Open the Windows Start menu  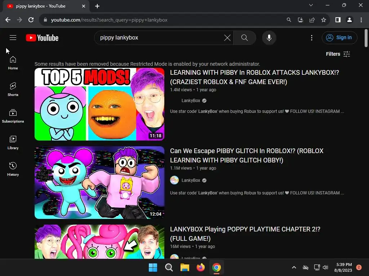click(x=153, y=267)
